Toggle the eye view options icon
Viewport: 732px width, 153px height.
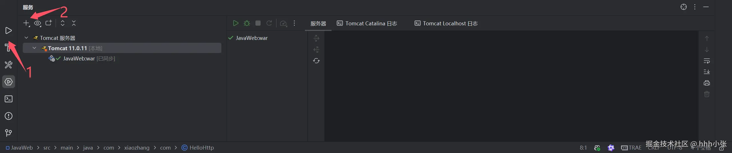(x=37, y=23)
